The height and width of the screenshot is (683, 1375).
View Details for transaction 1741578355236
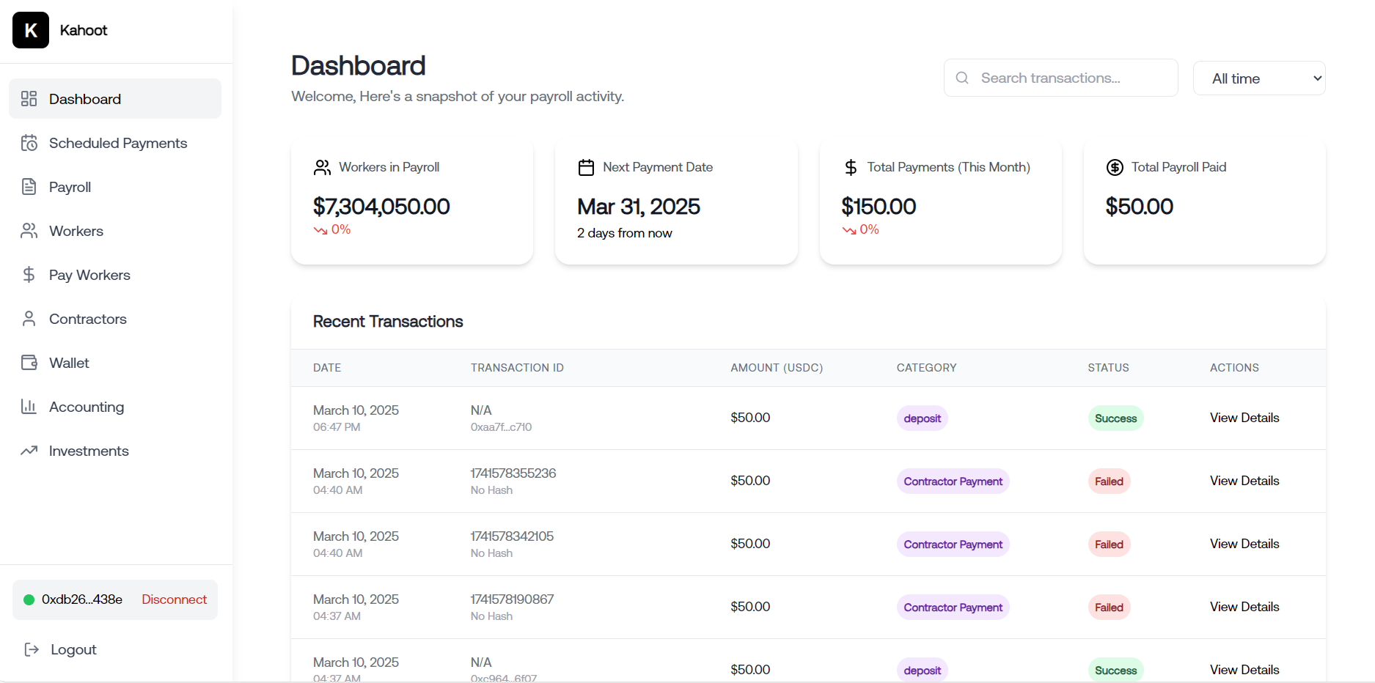point(1244,481)
